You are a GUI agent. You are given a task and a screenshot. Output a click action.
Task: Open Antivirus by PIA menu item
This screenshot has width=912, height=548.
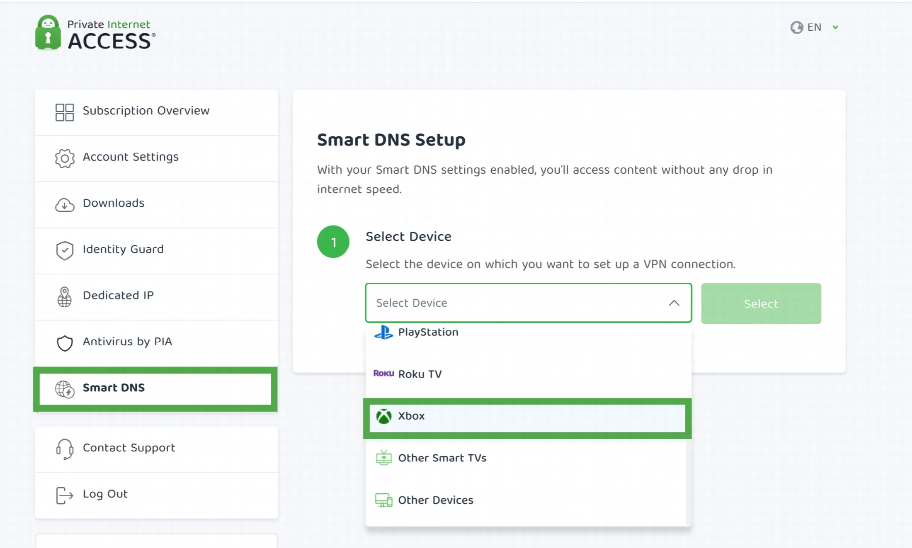tap(156, 343)
